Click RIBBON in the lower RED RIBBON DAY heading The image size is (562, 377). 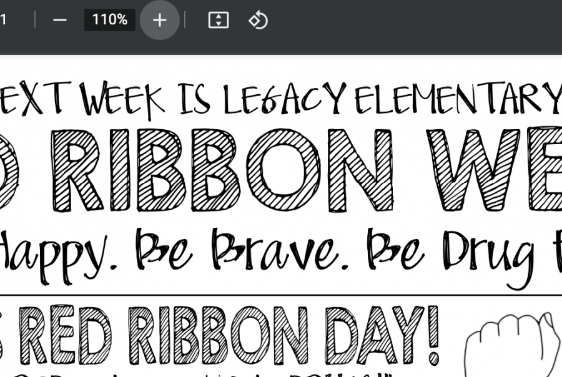(218, 335)
